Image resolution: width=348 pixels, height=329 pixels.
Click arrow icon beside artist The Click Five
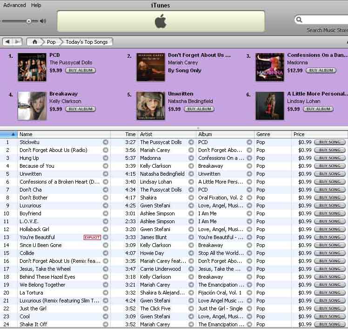pyautogui.click(x=191, y=308)
